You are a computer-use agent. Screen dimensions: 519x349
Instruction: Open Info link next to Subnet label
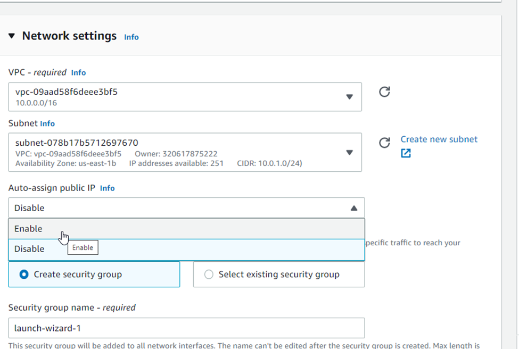pyautogui.click(x=47, y=124)
